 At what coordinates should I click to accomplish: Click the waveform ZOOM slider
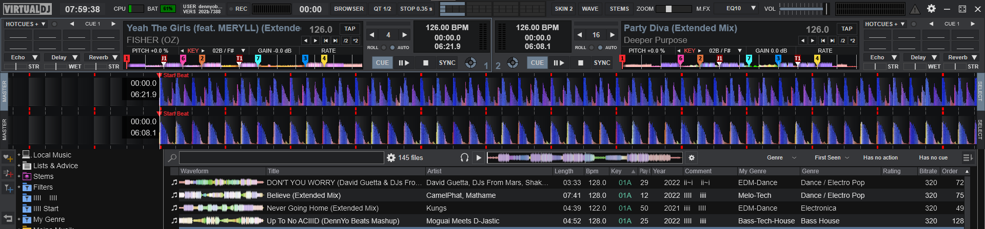[x=674, y=9]
